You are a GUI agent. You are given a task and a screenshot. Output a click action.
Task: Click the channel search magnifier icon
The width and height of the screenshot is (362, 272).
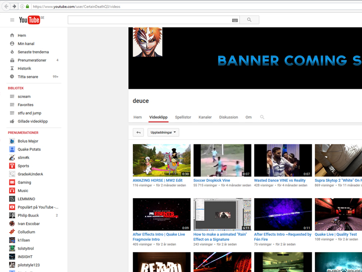(x=262, y=117)
